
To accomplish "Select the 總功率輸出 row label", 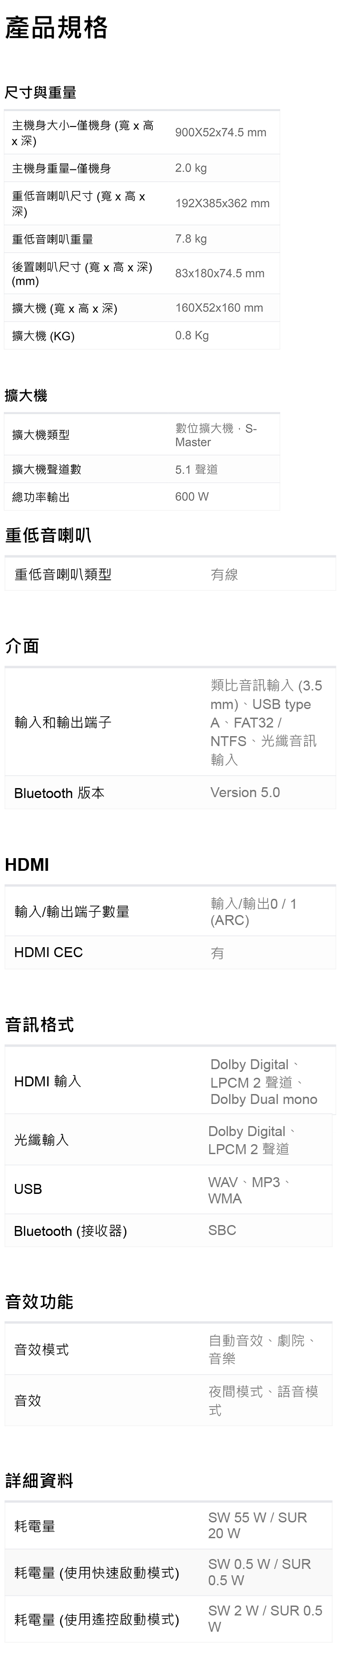I will point(41,498).
